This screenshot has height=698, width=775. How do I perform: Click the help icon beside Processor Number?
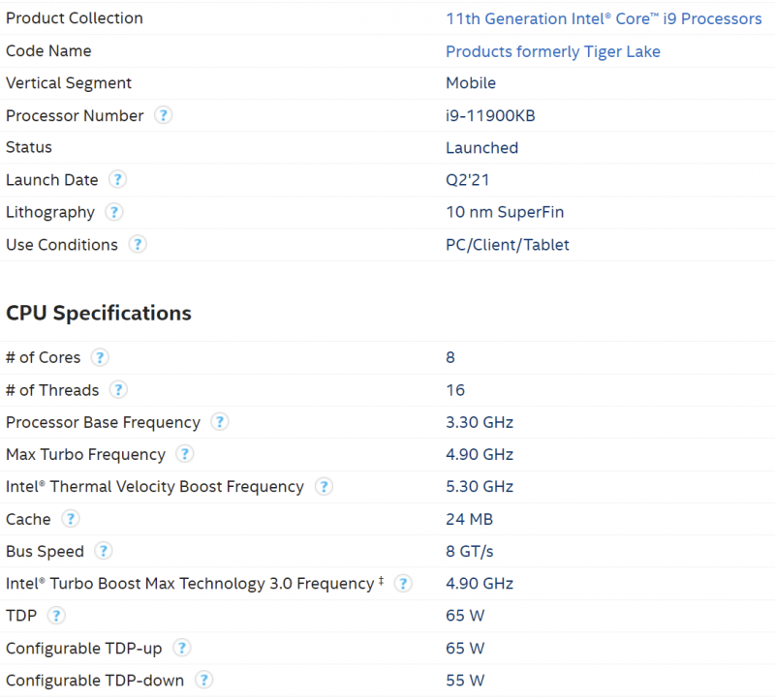point(164,115)
